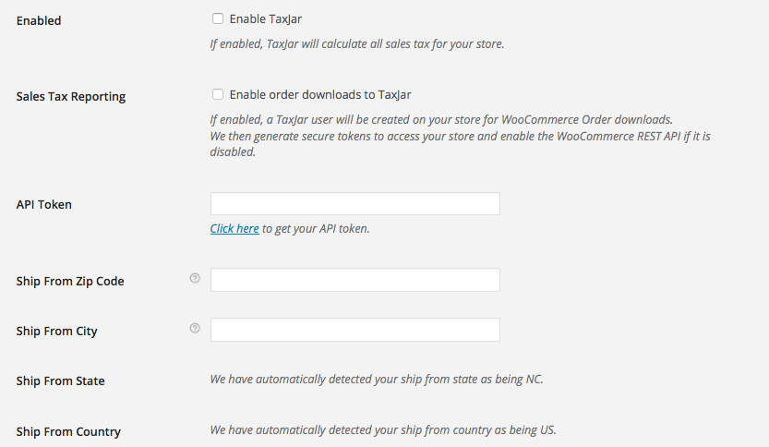Viewport: 769px width, 447px height.
Task: Follow the 'Click here' API token link
Action: click(234, 229)
